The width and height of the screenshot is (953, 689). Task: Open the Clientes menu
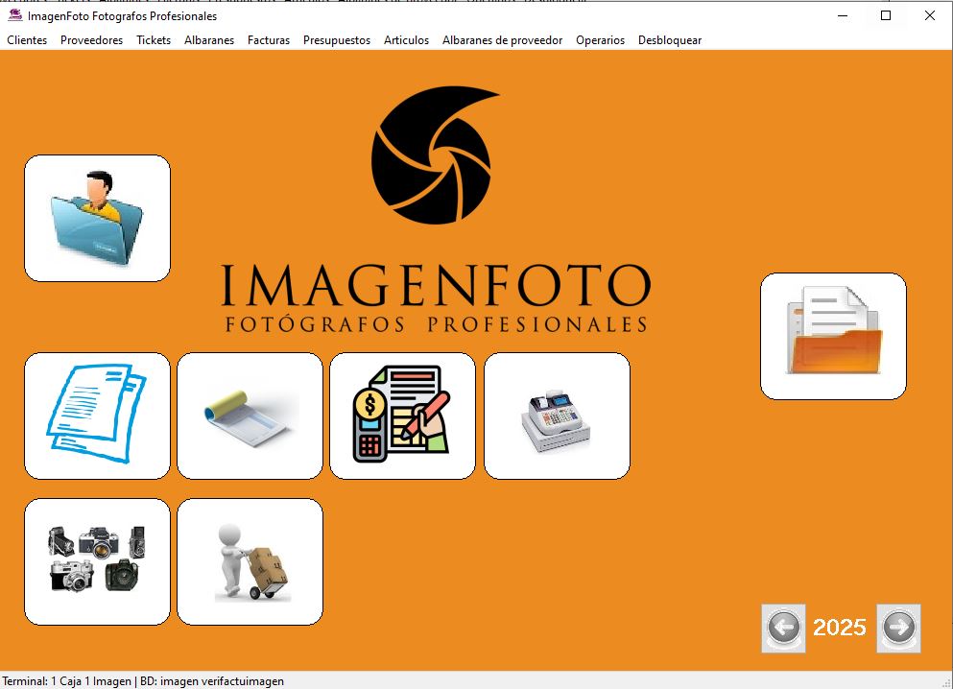tap(27, 40)
